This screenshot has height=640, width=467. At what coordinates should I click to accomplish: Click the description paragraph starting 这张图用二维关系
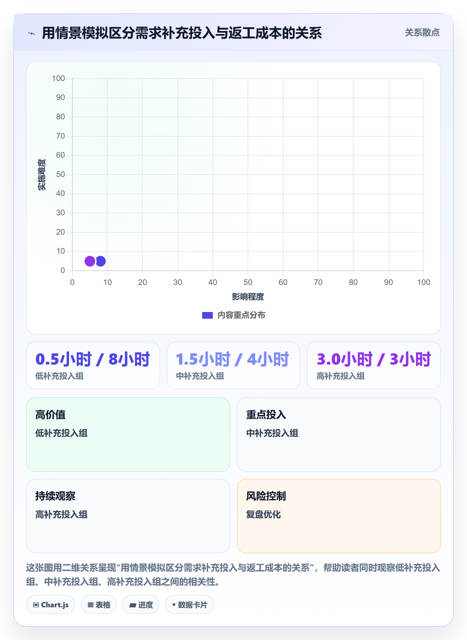233,575
